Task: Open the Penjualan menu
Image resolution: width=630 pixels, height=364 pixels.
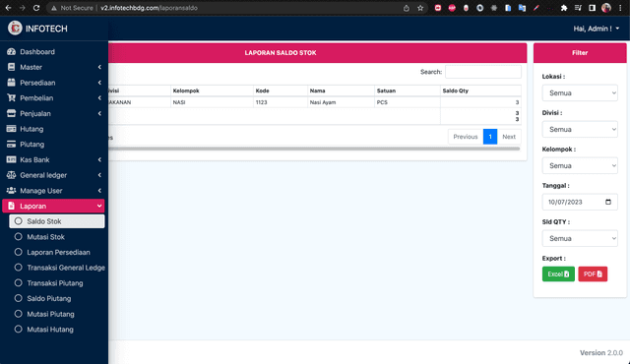Action: 53,113
